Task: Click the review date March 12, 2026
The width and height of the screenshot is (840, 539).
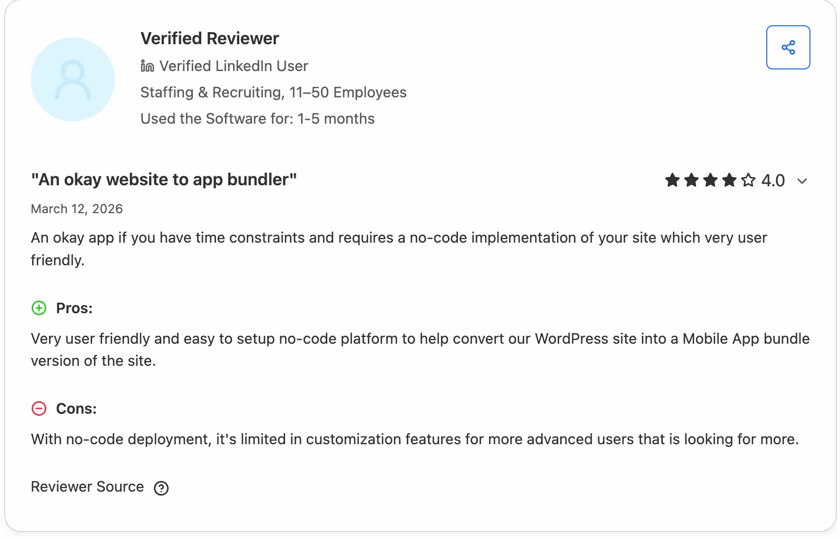Action: pyautogui.click(x=77, y=209)
